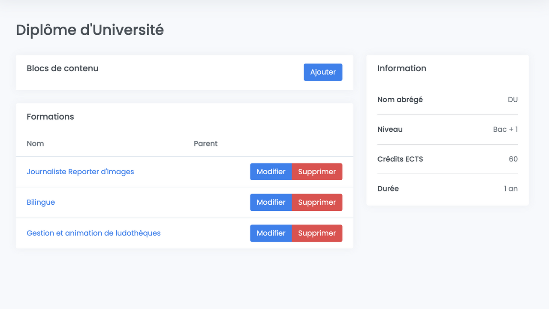Open the Gestion et animation de ludothèques link

[94, 233]
